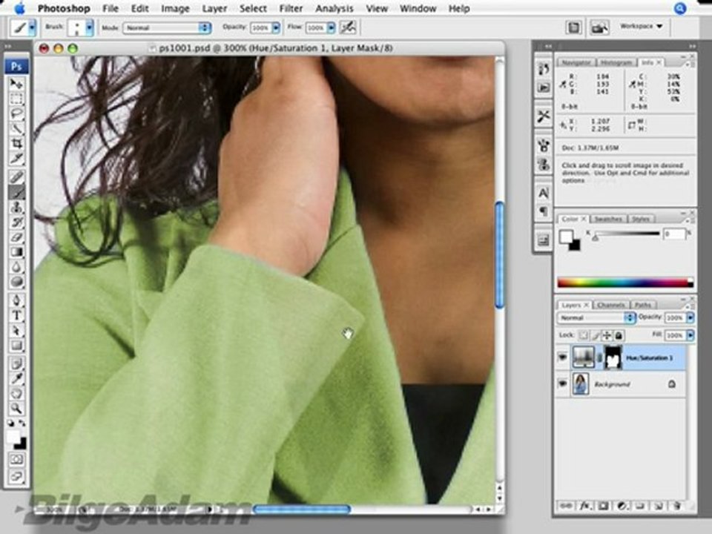Click the K value input field
This screenshot has height=534, width=712.
pyautogui.click(x=674, y=234)
